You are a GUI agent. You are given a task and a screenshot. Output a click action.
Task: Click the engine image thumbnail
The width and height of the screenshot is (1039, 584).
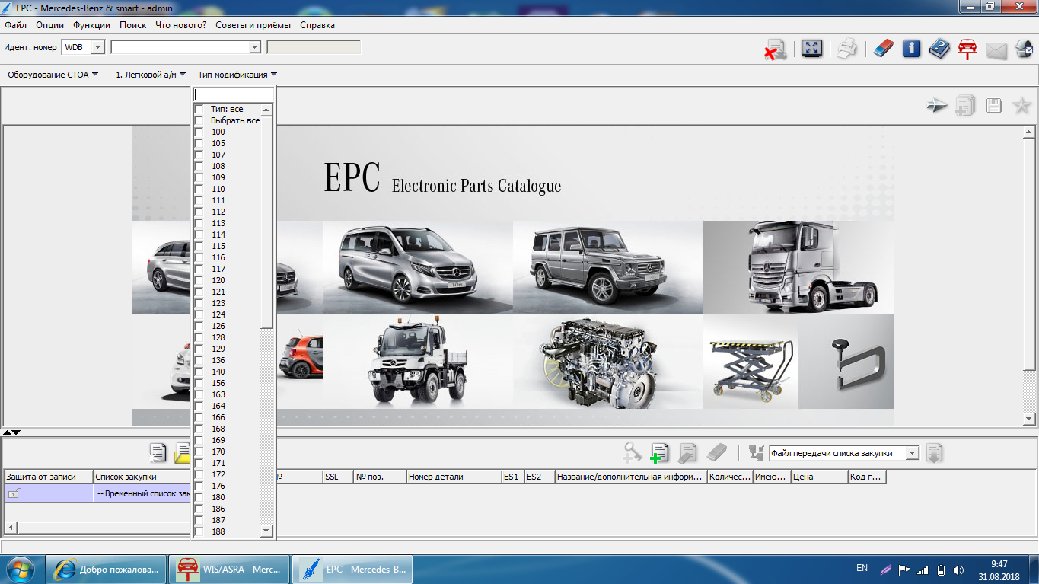(x=608, y=362)
